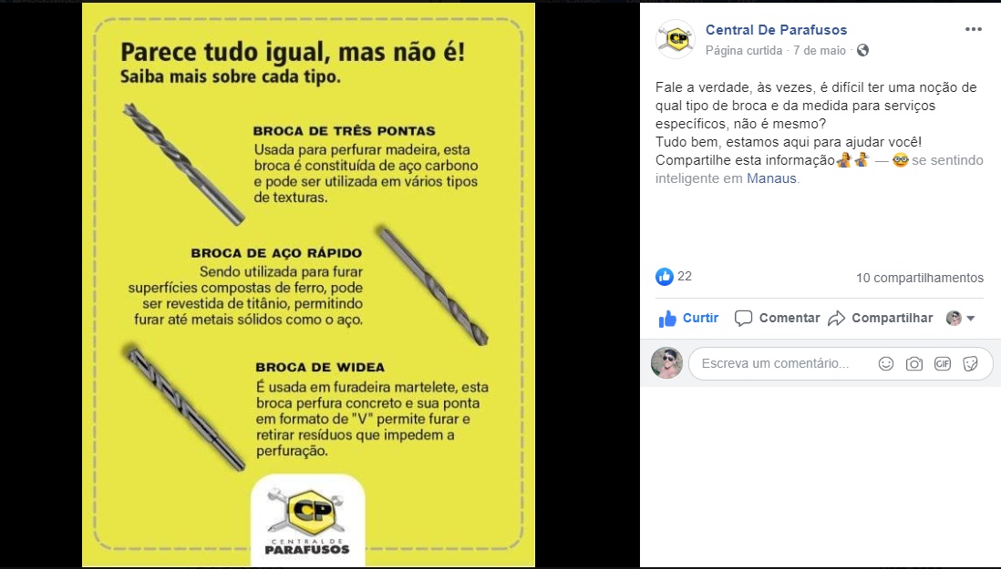Screen dimensions: 1001x569
Task: Click the public globe privacy icon
Action: (x=862, y=50)
